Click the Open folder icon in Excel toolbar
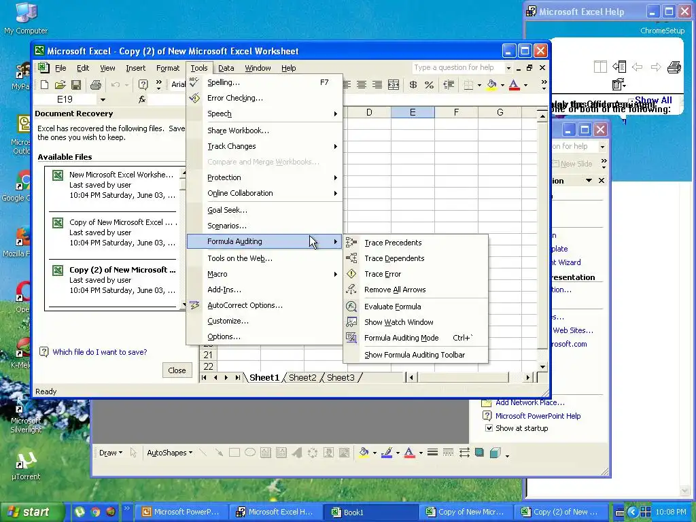 [60, 84]
